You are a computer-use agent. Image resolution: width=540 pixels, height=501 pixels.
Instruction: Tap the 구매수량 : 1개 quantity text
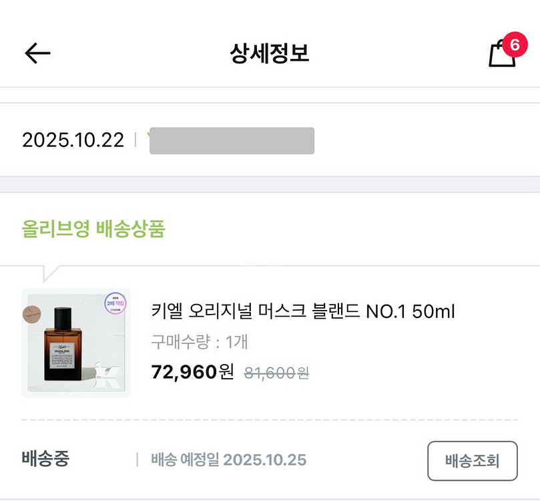coord(200,342)
